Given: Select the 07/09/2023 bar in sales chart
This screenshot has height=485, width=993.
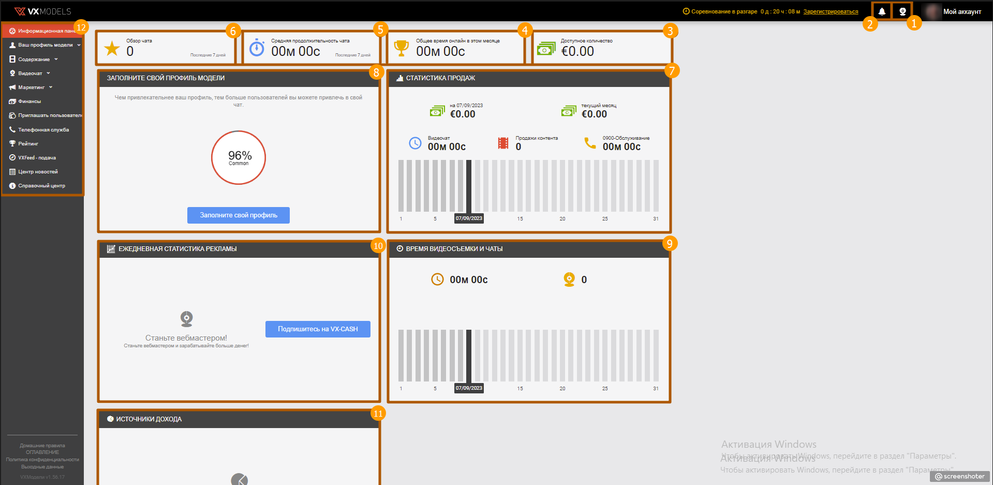Looking at the screenshot, I should coord(469,185).
